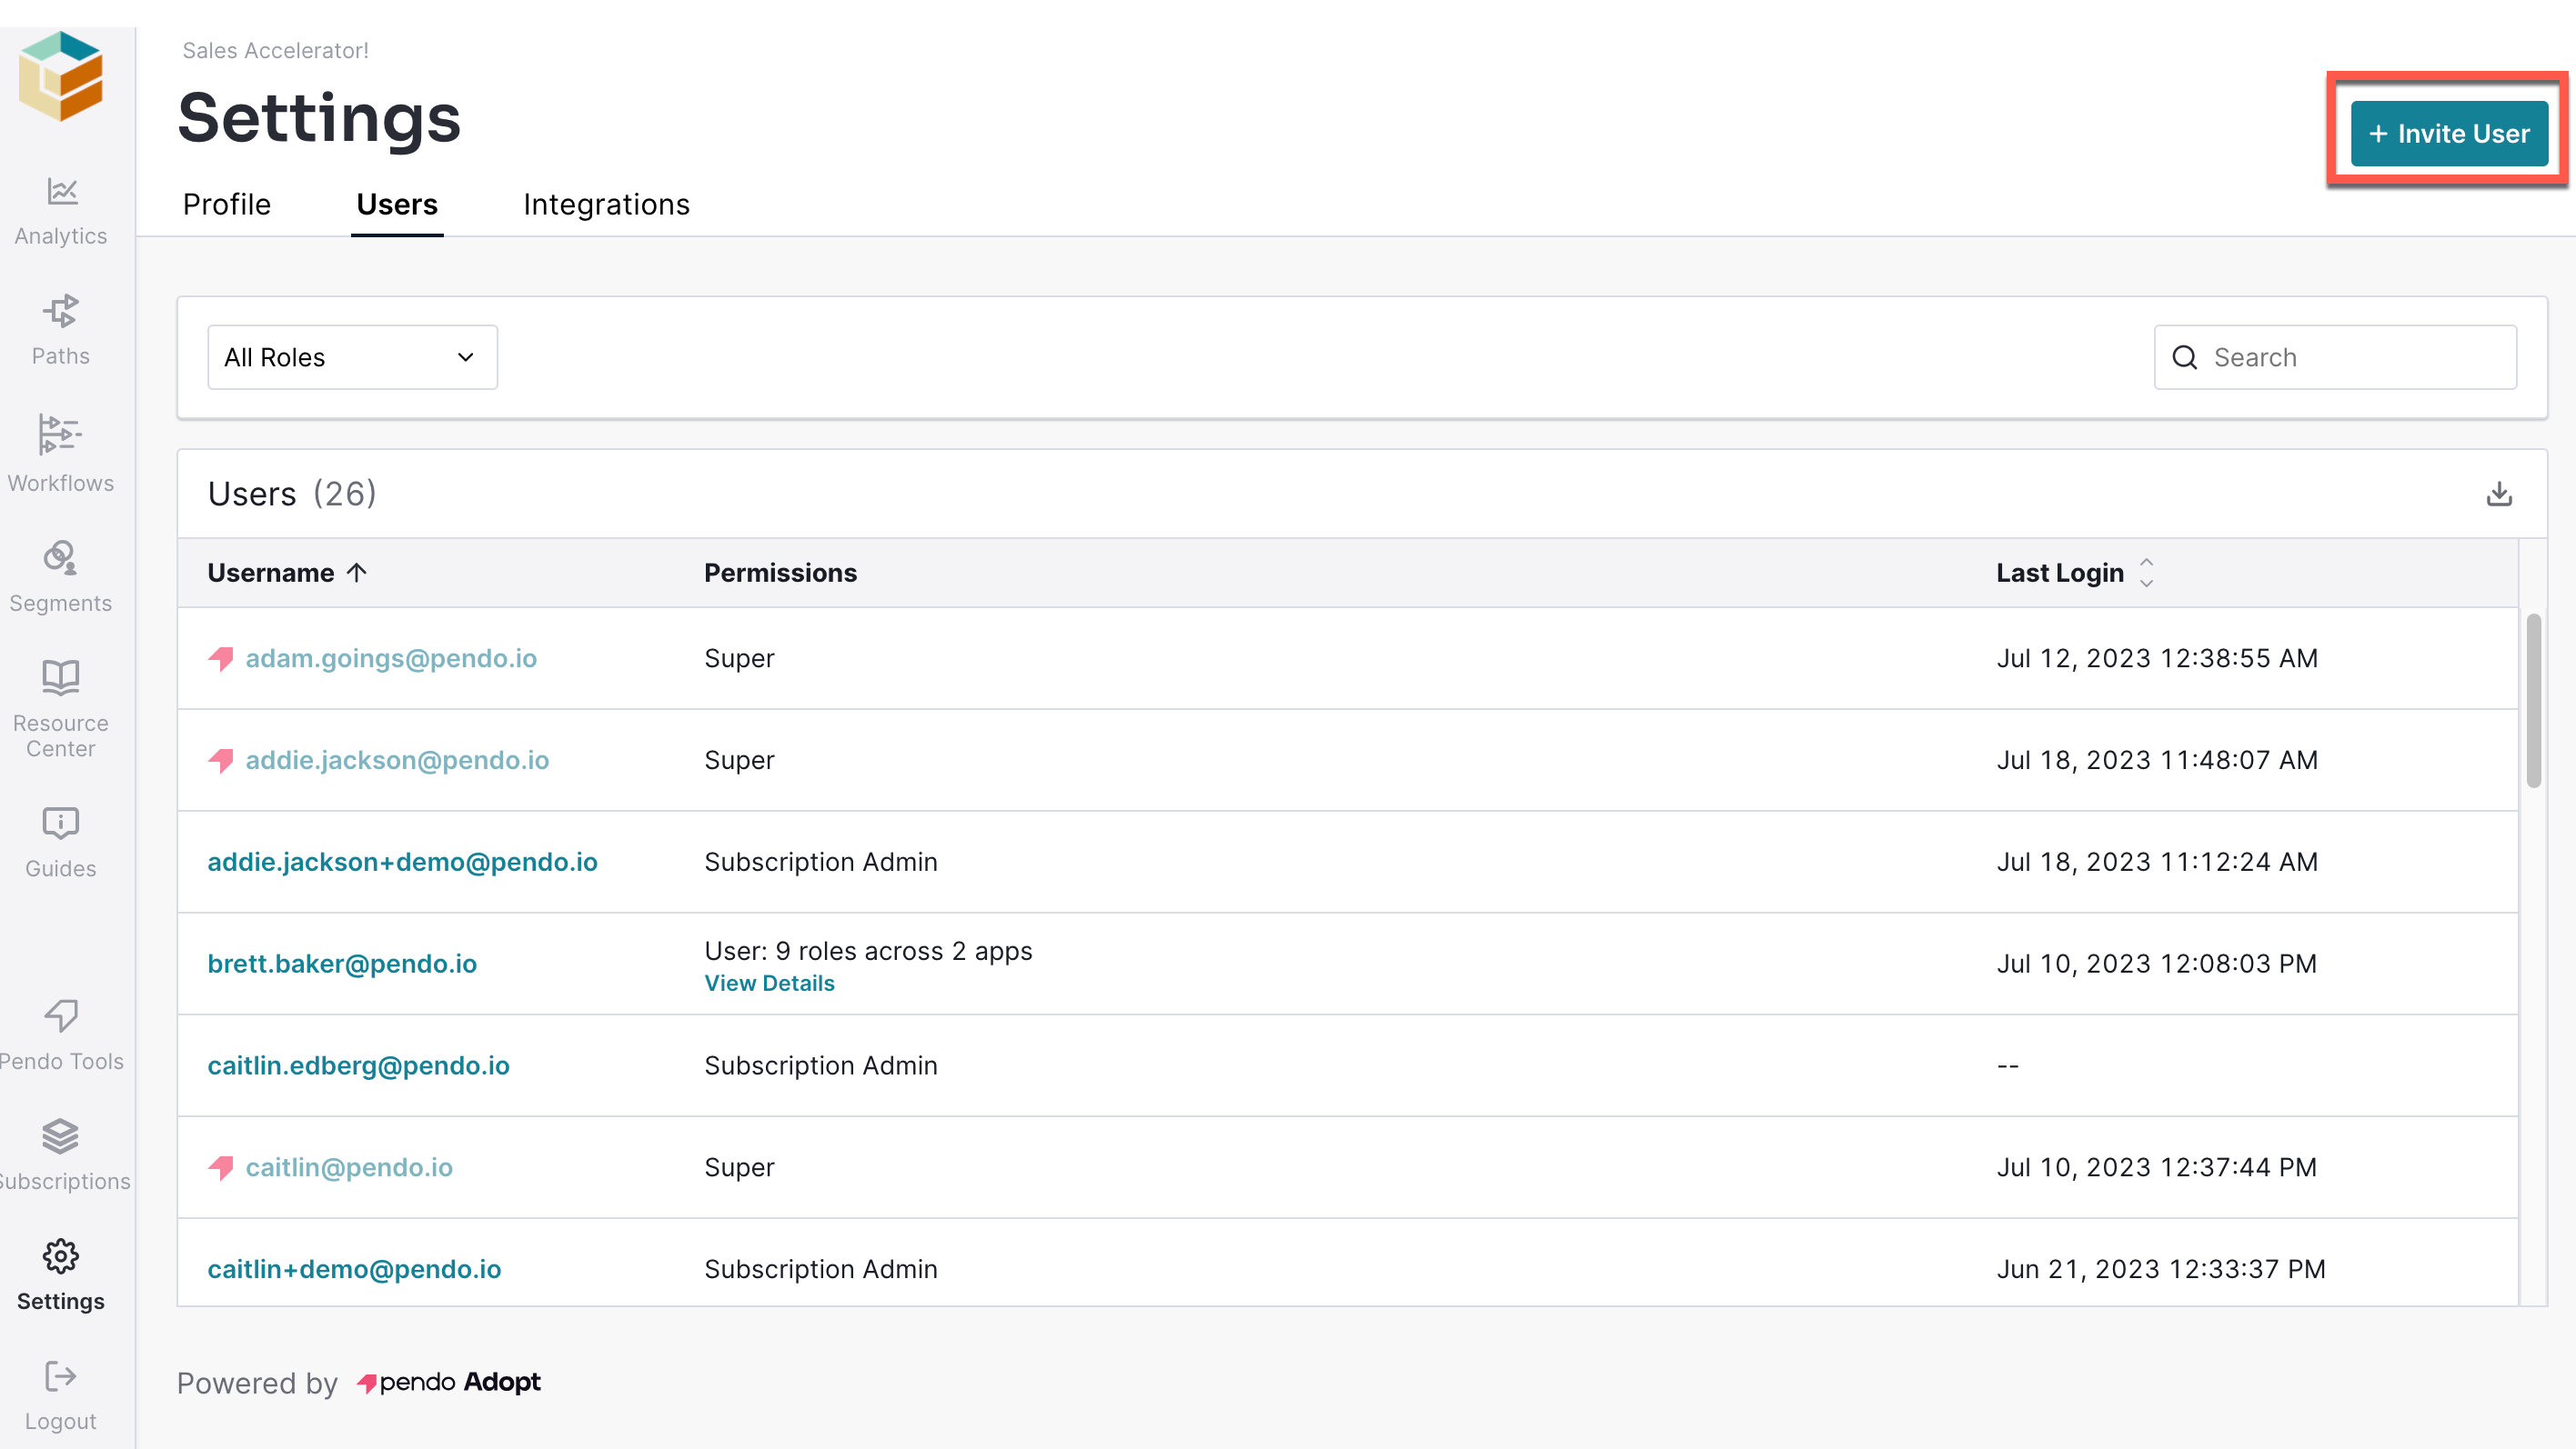Open user addie.jackson@pendo.io

point(397,761)
